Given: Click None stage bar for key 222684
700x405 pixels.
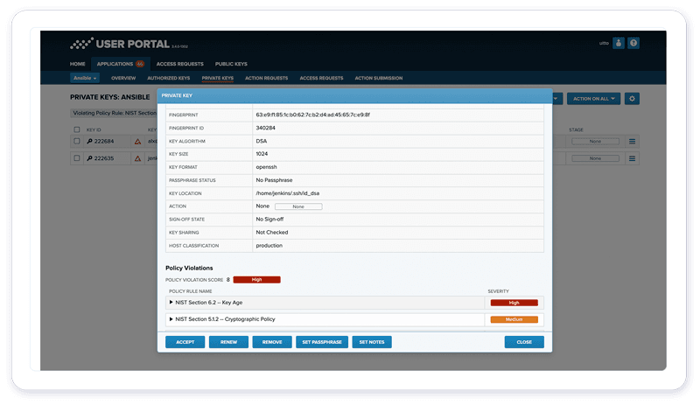Looking at the screenshot, I should tap(595, 142).
